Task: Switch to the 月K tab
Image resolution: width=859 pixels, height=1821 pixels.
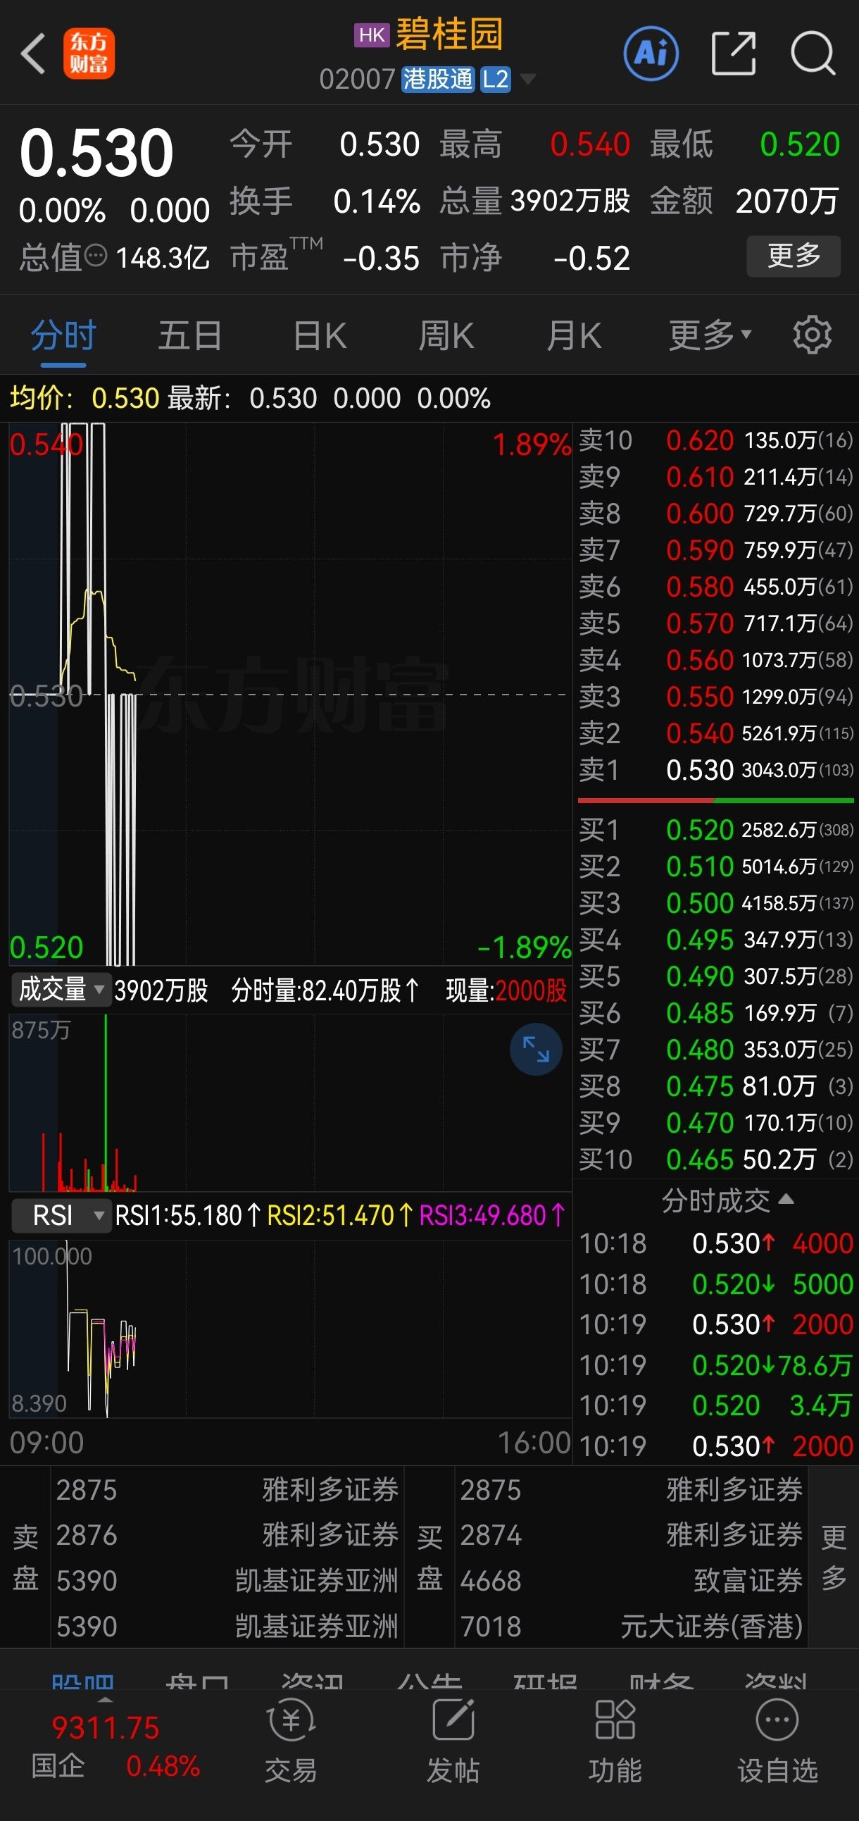Action: [x=574, y=336]
